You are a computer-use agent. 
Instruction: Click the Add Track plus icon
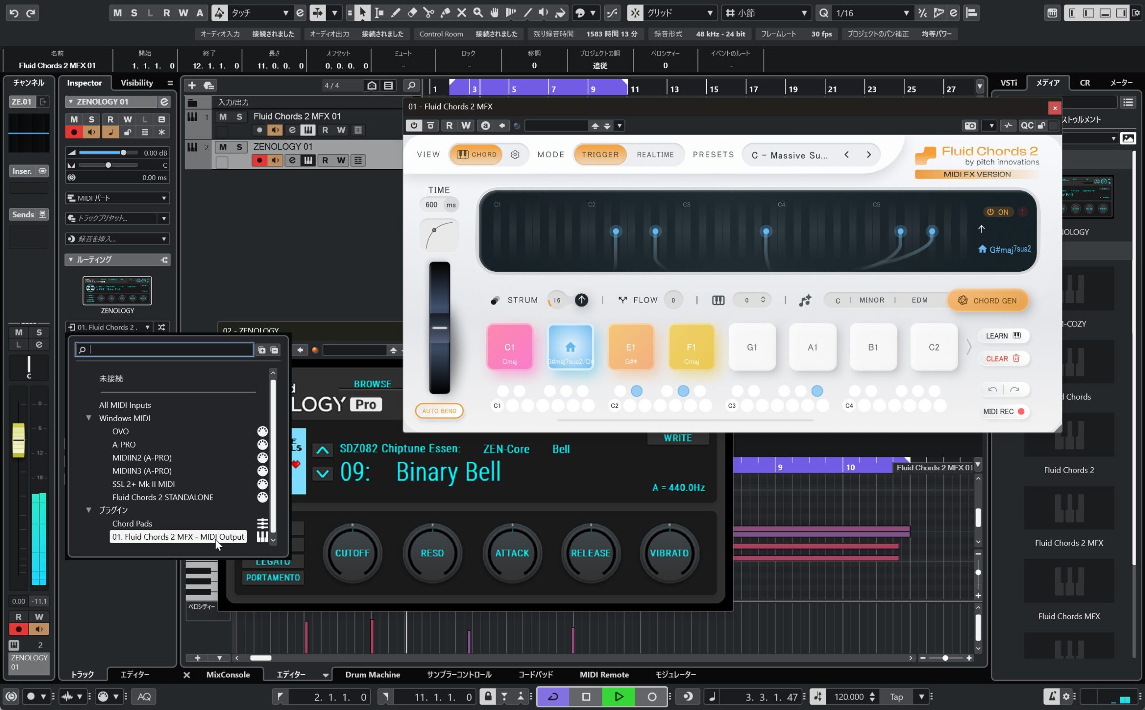point(191,85)
